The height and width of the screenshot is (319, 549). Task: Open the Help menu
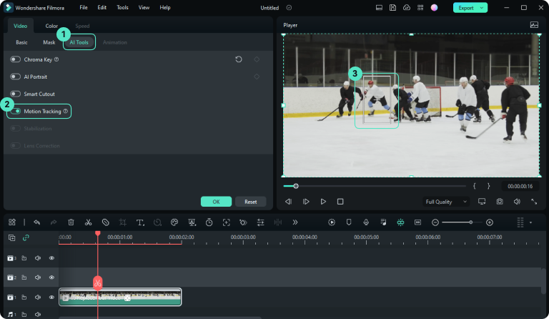point(165,7)
